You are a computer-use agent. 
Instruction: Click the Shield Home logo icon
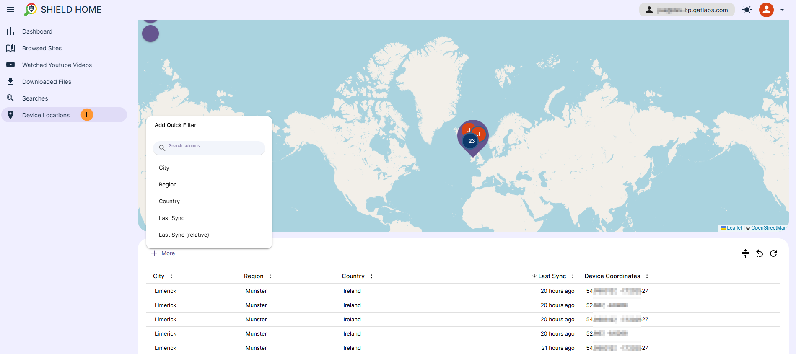click(31, 10)
